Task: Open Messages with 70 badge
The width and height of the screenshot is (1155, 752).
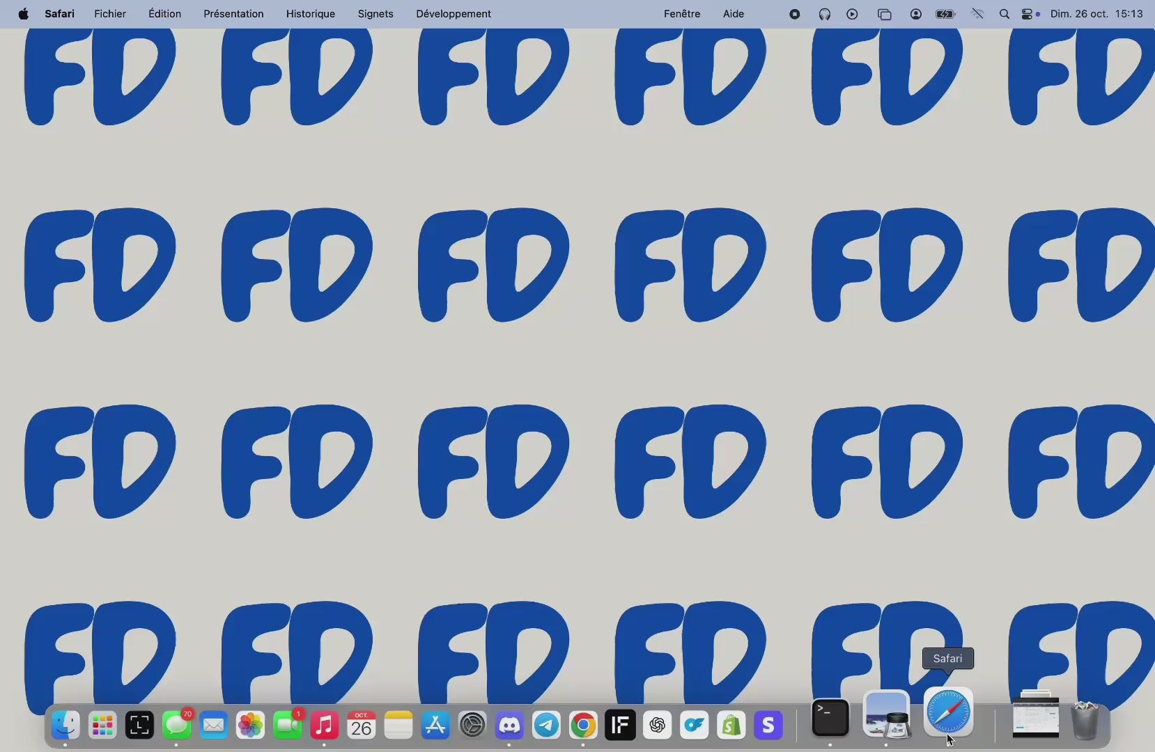Action: (x=177, y=726)
